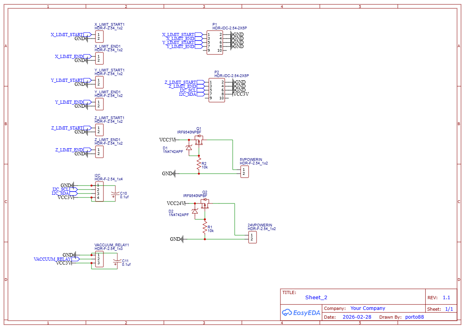Image resolution: width=465 pixels, height=329 pixels.
Task: Click the Z_LIMIT_START1 connector box
Action: coord(99,130)
